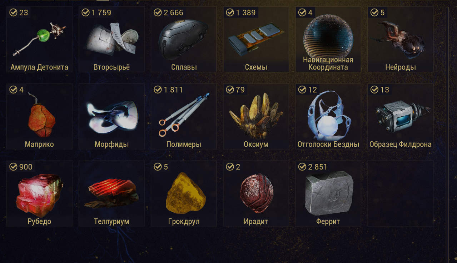Click the Ирадит item label
This screenshot has width=457, height=263.
(256, 222)
